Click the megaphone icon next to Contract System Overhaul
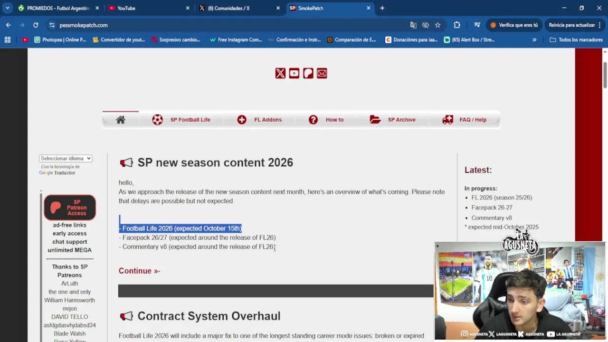Viewport: 608px width, 342px height. tap(126, 316)
